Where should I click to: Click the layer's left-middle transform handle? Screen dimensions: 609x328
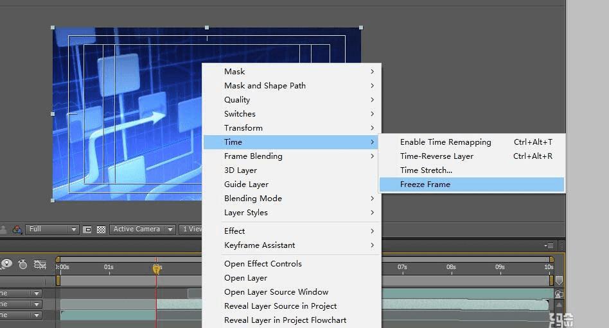[53, 114]
